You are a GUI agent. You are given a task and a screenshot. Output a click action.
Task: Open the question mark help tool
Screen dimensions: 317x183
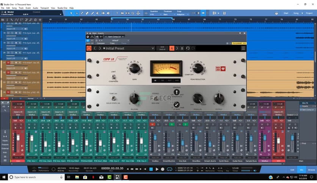click(117, 13)
